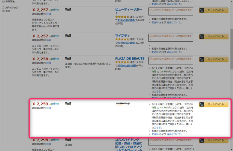Toggle the 無料発送 checkbox in the sidebar
This screenshot has width=233, height=151.
(4, 2)
